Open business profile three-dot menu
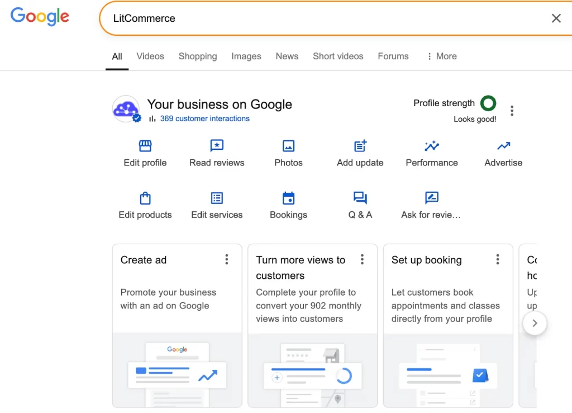This screenshot has width=572, height=413. [x=512, y=111]
